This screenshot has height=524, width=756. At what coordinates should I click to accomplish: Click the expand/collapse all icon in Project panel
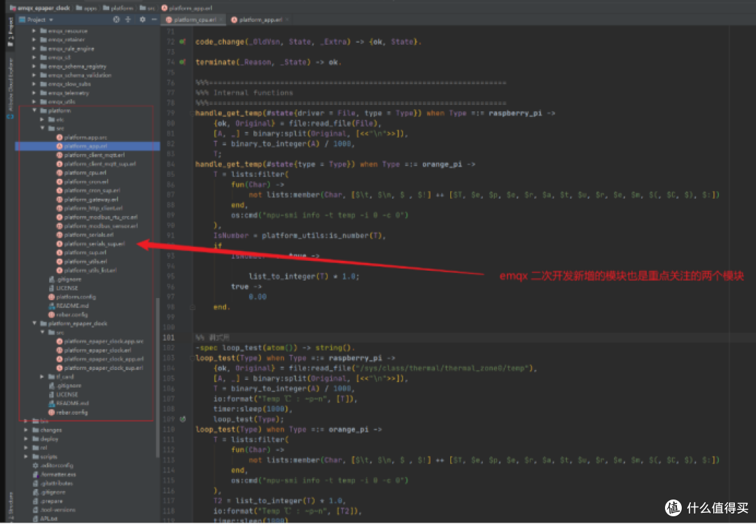[128, 20]
